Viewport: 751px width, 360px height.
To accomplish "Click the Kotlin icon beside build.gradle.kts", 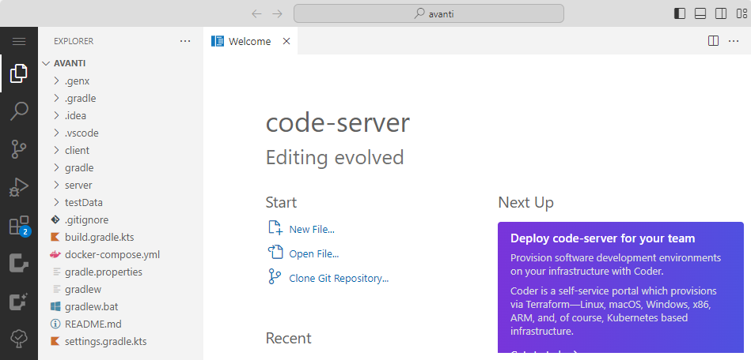I will pos(55,237).
